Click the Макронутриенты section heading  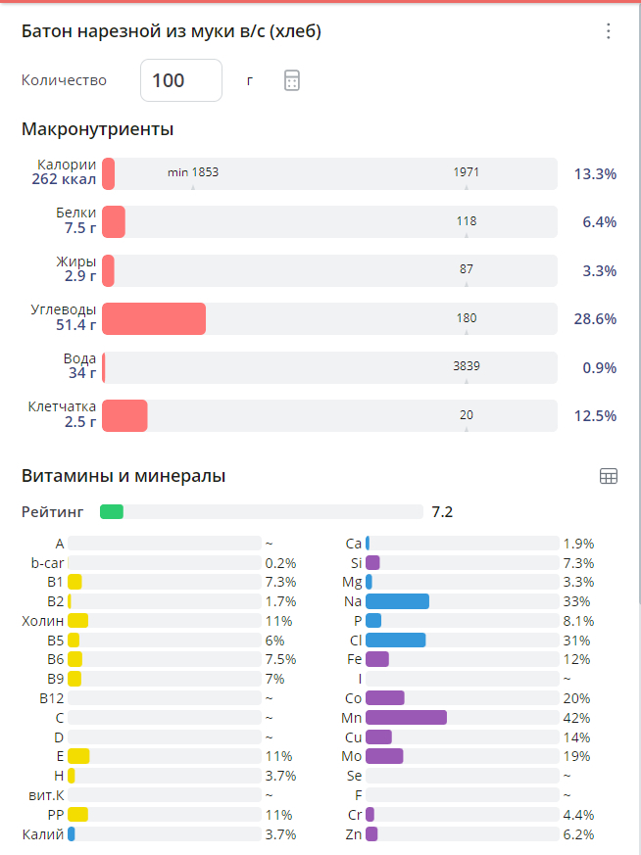(x=97, y=128)
